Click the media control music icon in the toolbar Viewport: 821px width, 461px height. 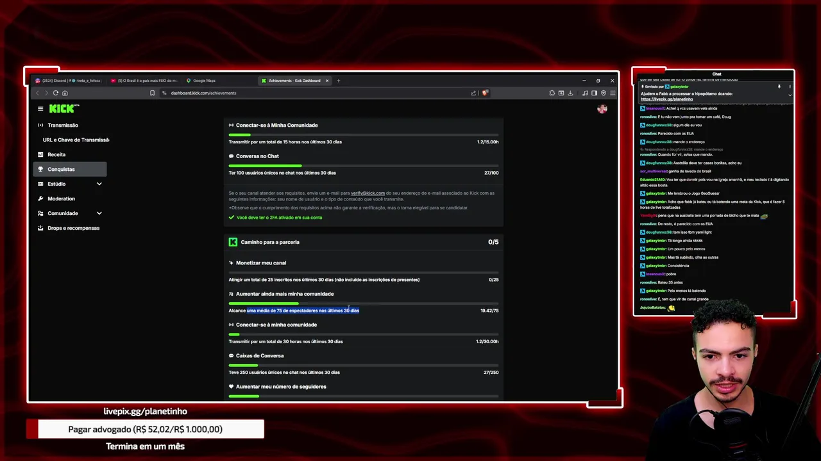pyautogui.click(x=585, y=93)
